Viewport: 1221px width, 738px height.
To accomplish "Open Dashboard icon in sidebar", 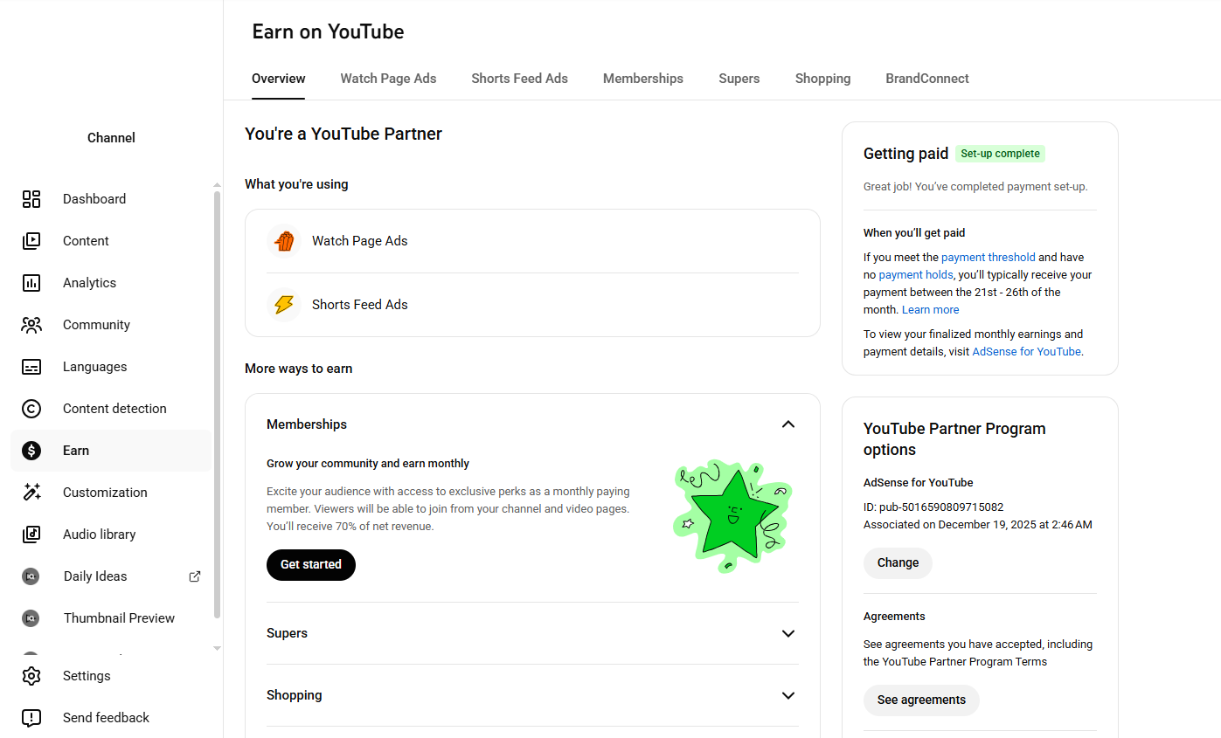I will click(x=31, y=199).
